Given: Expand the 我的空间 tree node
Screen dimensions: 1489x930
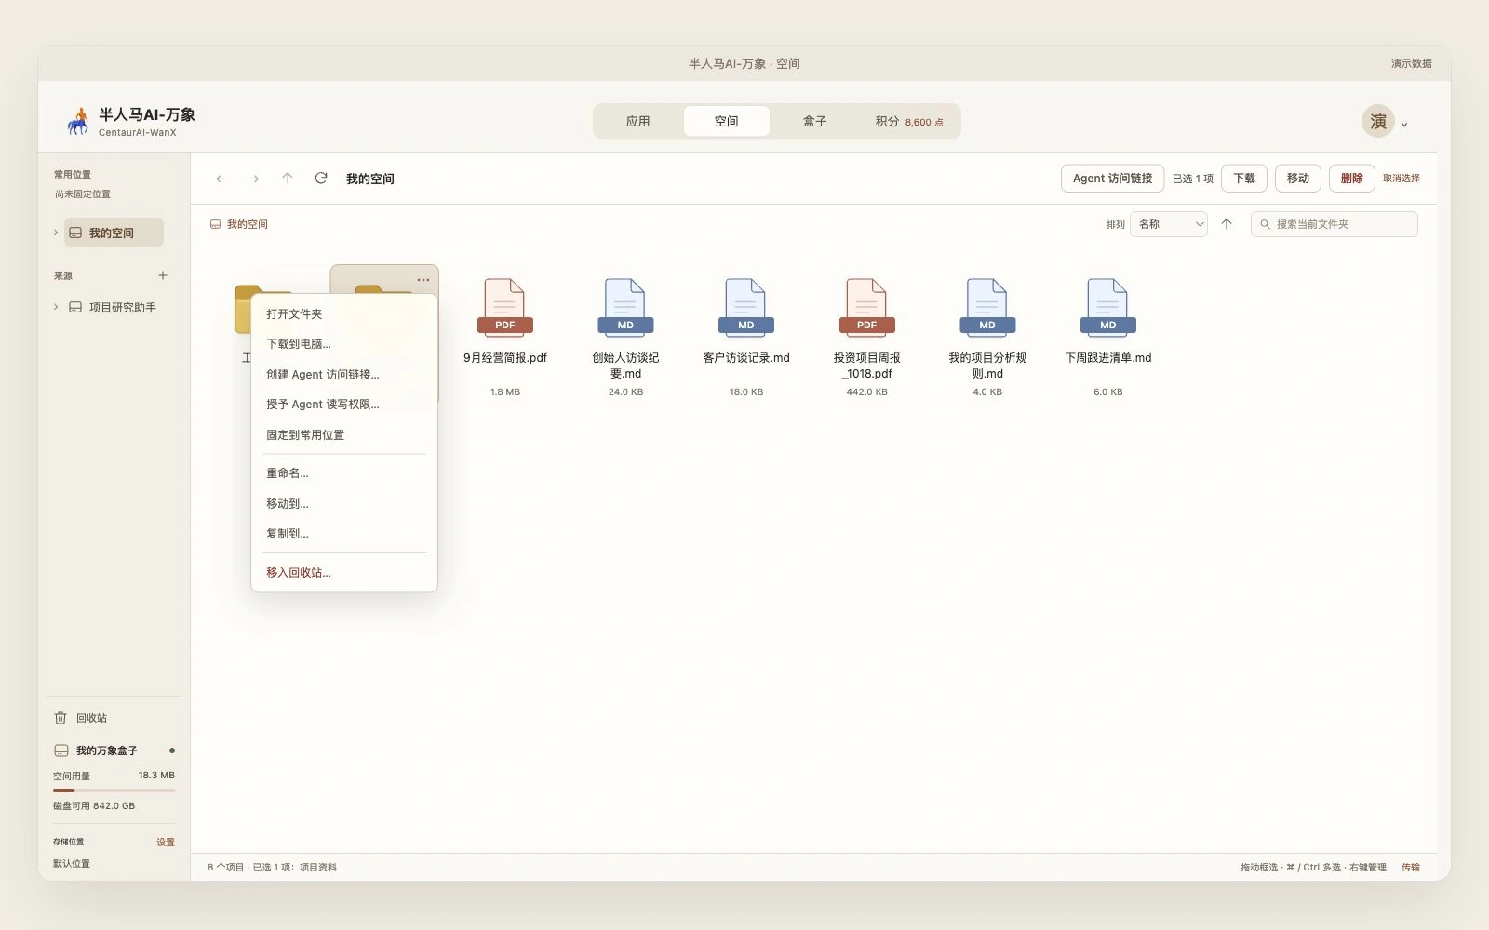Looking at the screenshot, I should click(x=56, y=232).
